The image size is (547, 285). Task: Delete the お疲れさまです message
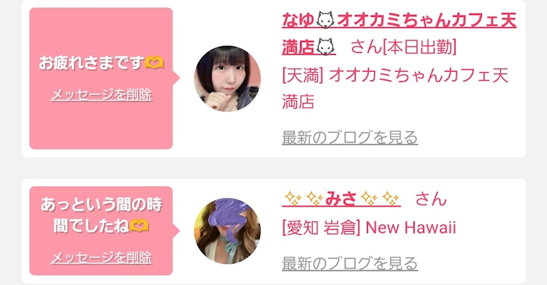pyautogui.click(x=102, y=95)
